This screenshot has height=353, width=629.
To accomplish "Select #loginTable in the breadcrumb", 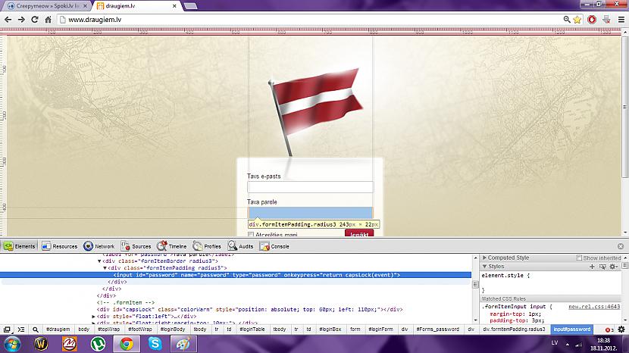I will (252, 330).
